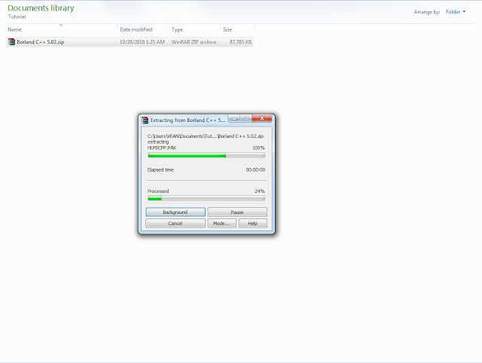
Task: Click the 87,785 KB size value
Action: 240,42
